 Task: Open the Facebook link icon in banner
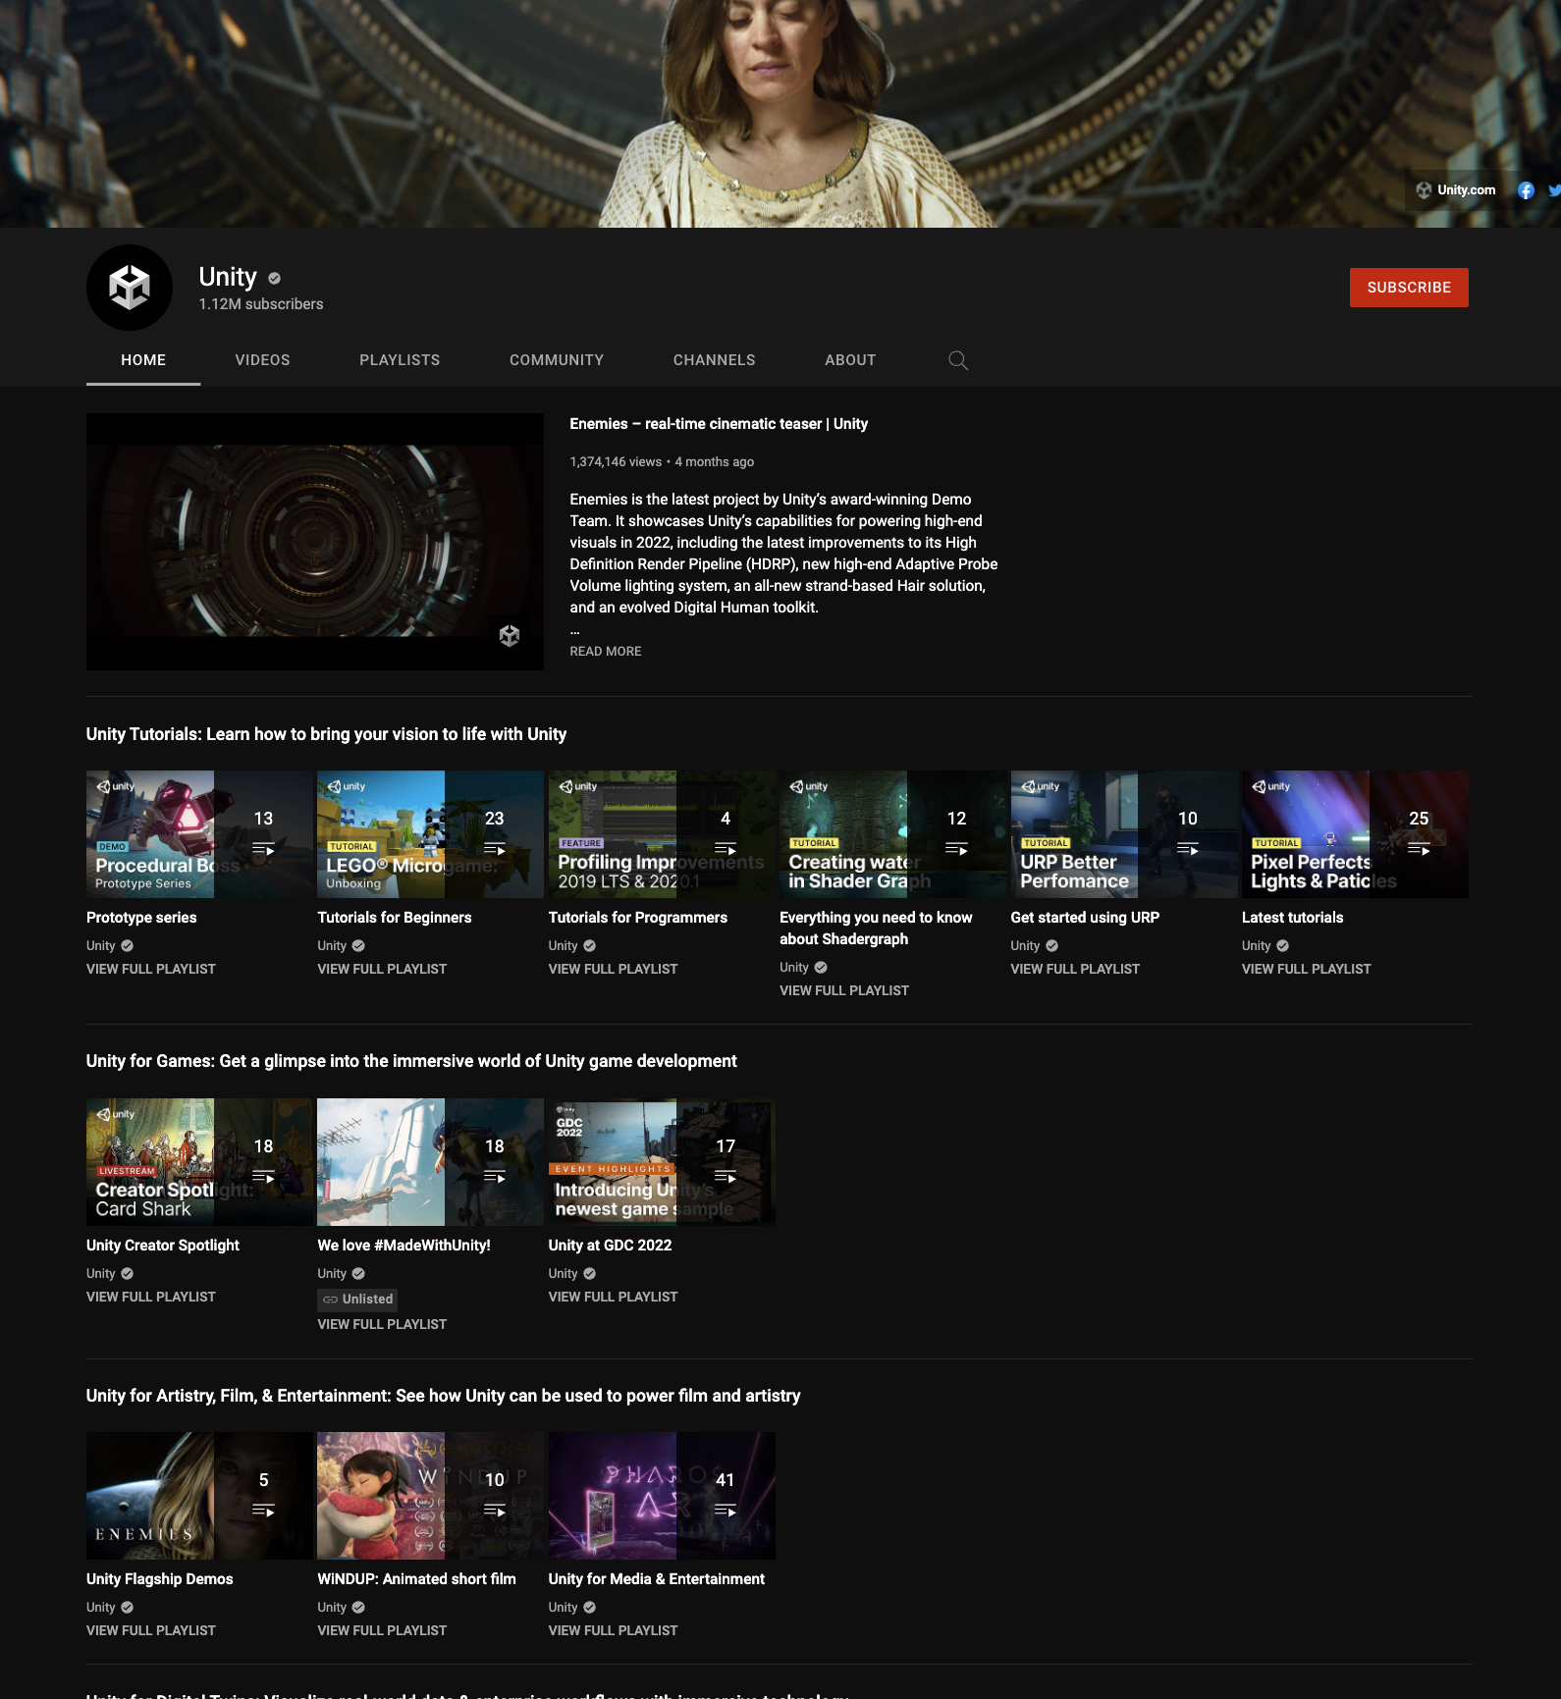coord(1526,190)
